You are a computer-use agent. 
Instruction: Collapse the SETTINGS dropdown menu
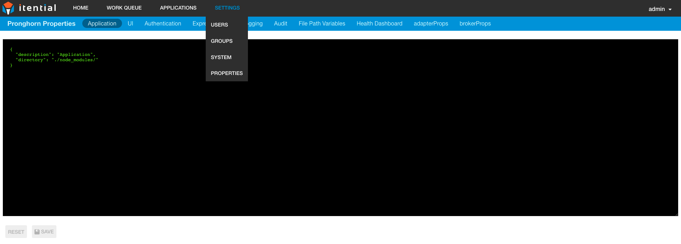(x=227, y=8)
